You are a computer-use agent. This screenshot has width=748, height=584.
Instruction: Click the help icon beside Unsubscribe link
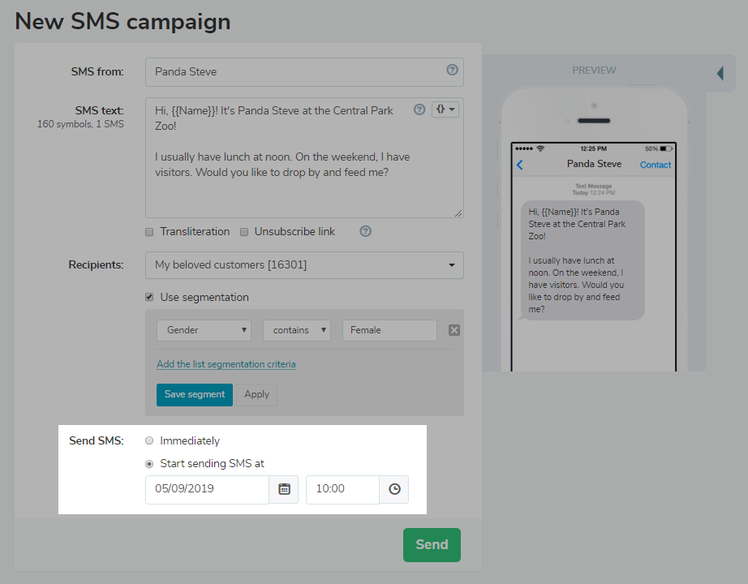(x=365, y=231)
